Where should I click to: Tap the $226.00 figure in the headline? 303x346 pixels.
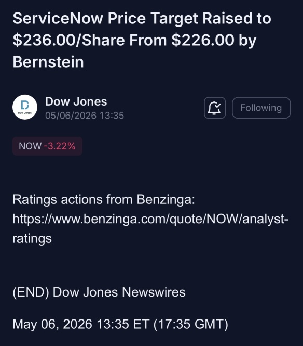tap(203, 40)
